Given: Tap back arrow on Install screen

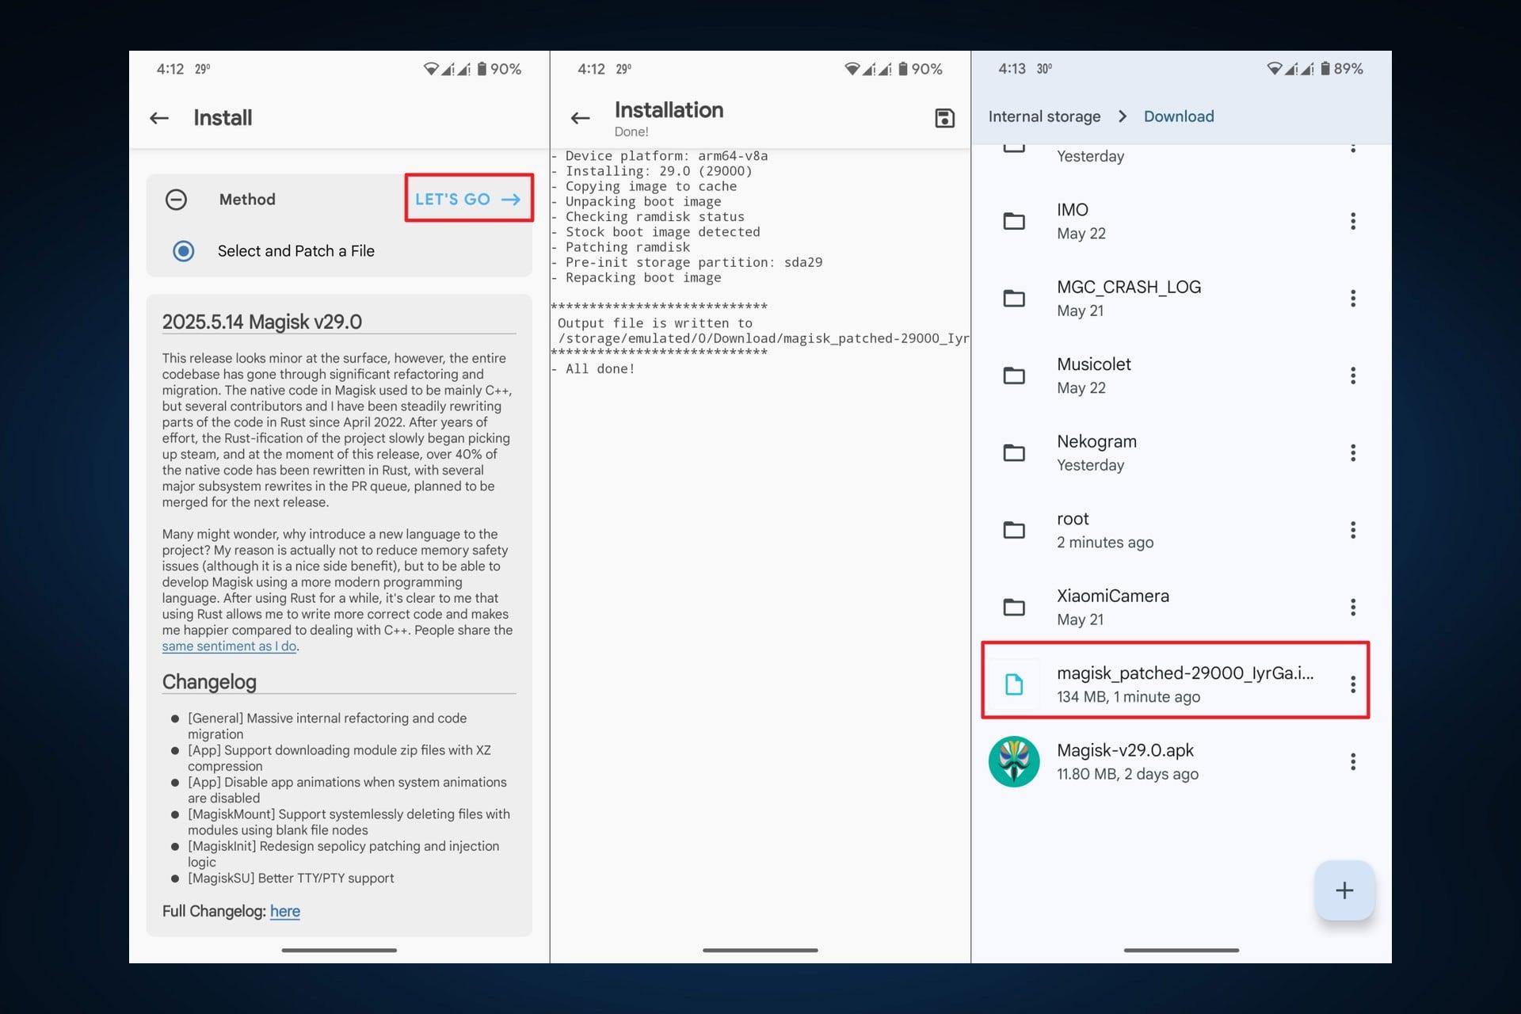Looking at the screenshot, I should pos(159,118).
